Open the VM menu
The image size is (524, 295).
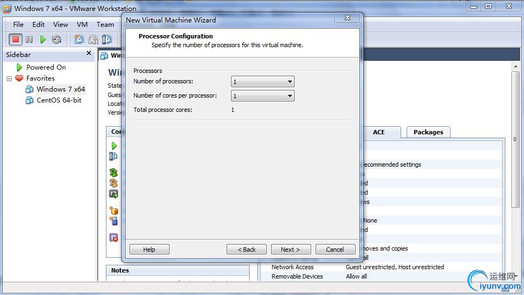(82, 24)
